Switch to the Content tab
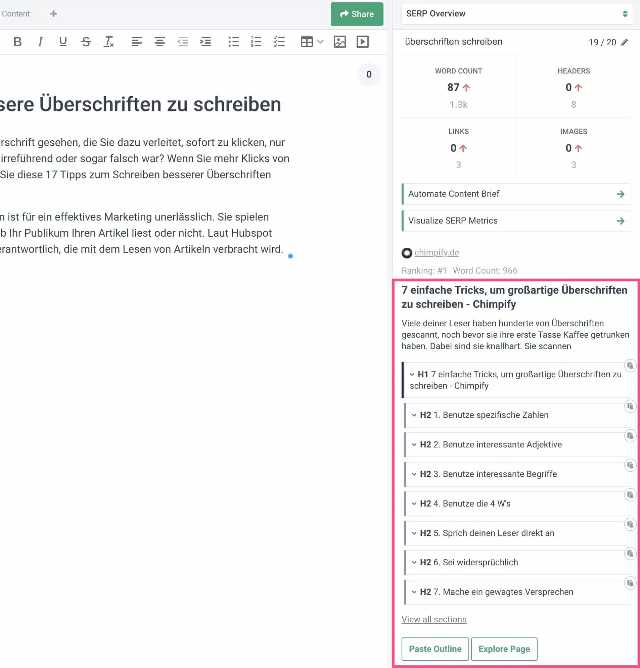Viewport: 640px width, 668px height. click(16, 14)
